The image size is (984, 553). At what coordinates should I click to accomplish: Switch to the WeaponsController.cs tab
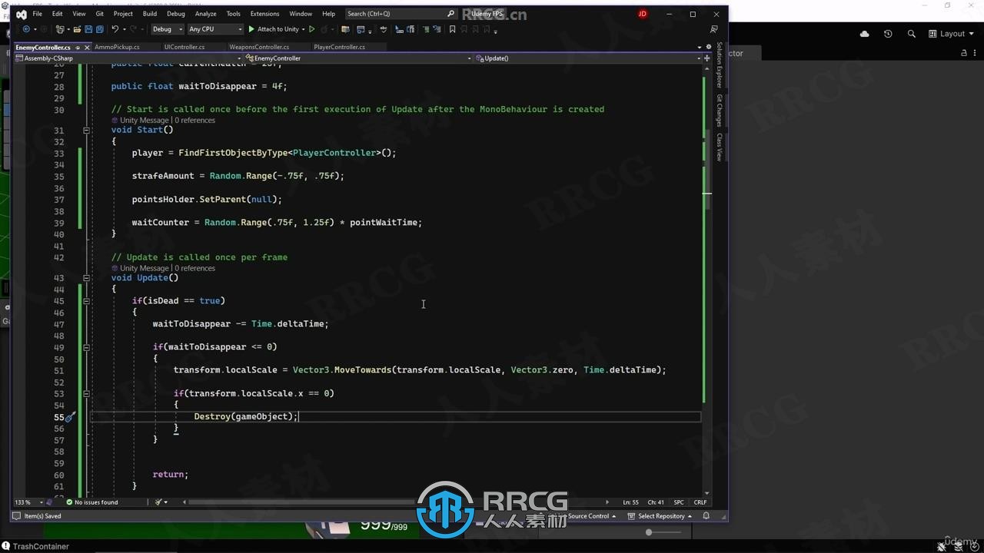259,47
